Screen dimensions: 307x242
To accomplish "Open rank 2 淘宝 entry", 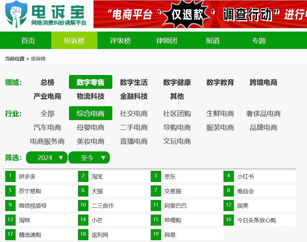I will pyautogui.click(x=114, y=176).
